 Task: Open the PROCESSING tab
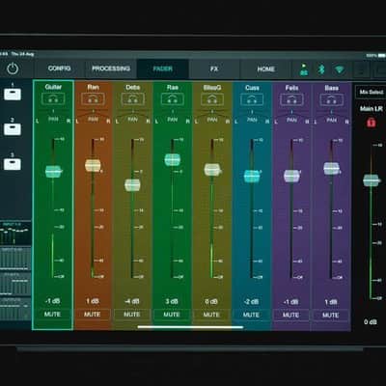click(111, 69)
